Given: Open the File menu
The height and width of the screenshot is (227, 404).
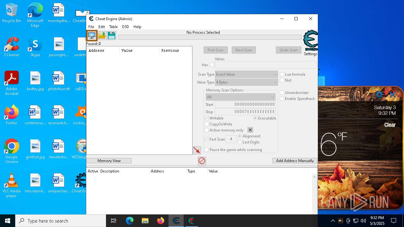Looking at the screenshot, I should pyautogui.click(x=91, y=27).
